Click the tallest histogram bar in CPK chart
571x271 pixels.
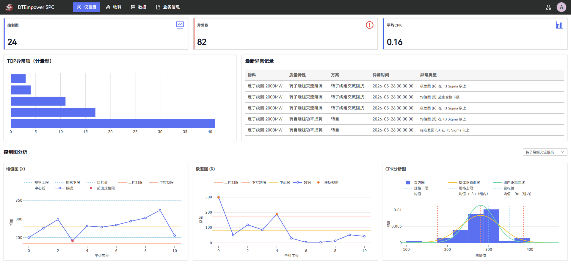pyautogui.click(x=491, y=226)
